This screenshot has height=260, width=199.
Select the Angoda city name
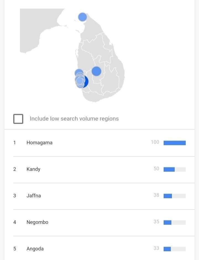coord(35,249)
